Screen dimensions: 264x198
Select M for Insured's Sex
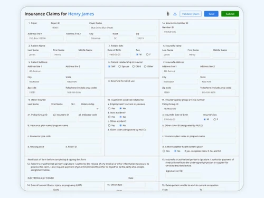coord(205,119)
